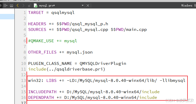
Task: Click QMYSQLDriverPlugin value
Action: click(103, 64)
